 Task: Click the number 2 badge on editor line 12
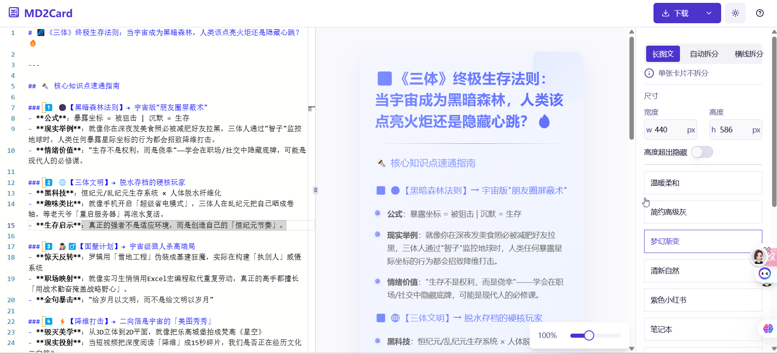(49, 182)
